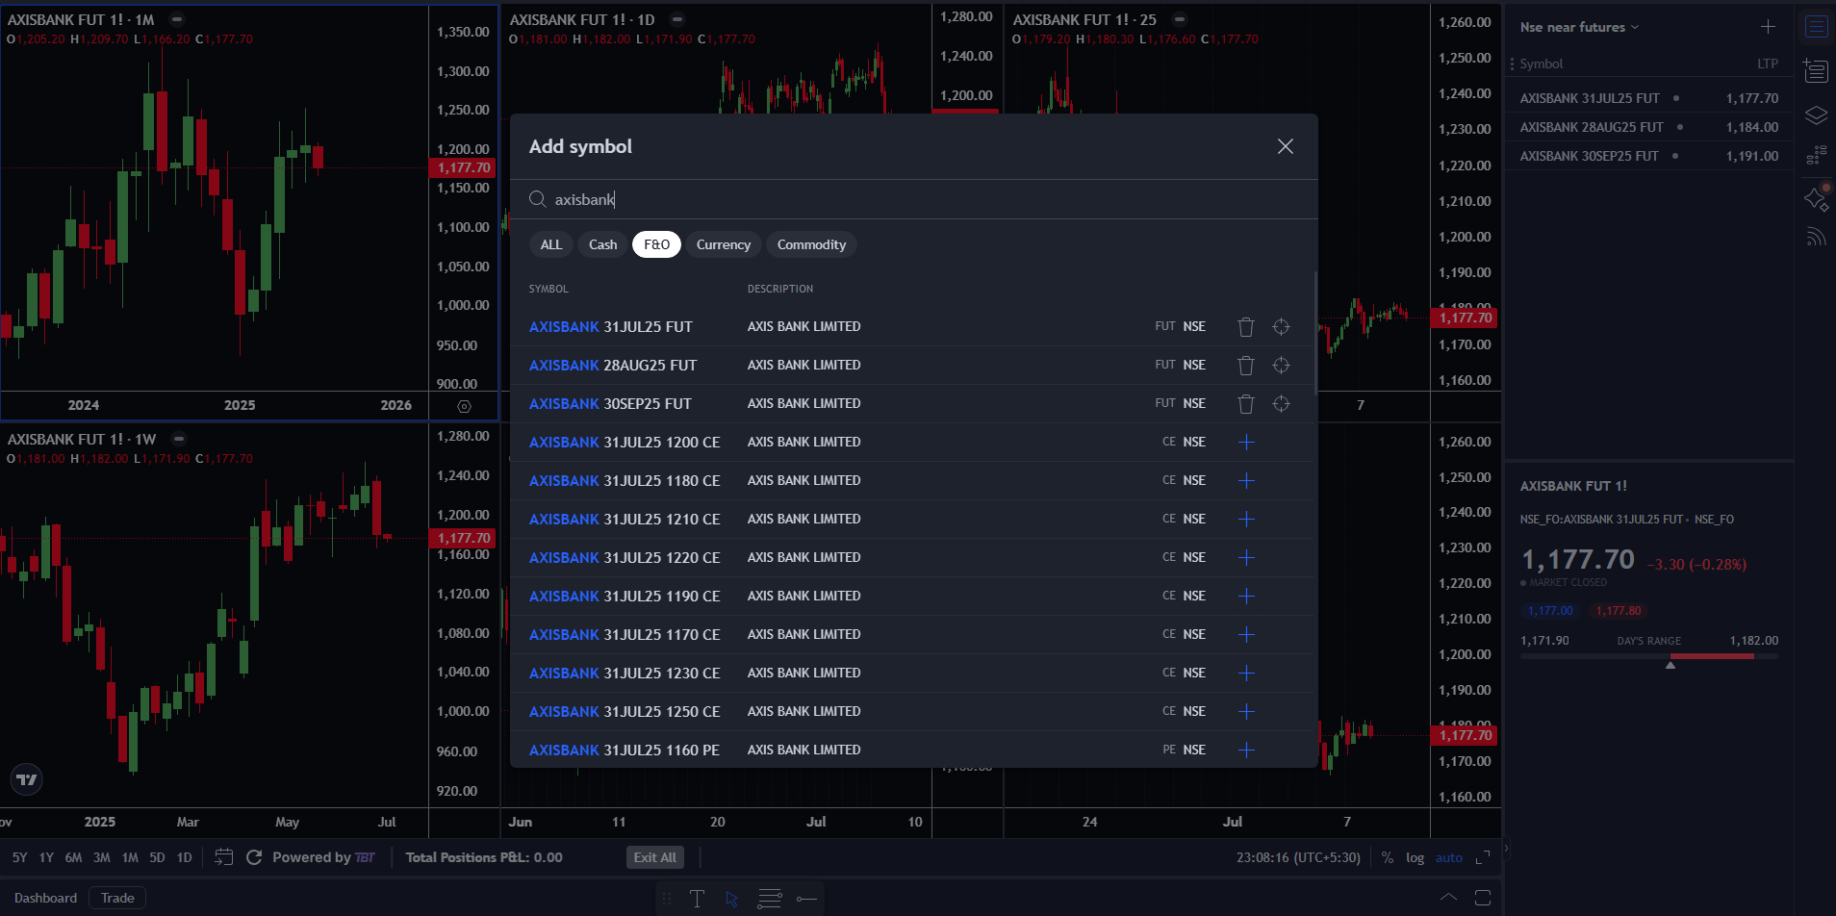Select AXISBANK 28AUG25 FUT search result
Image resolution: width=1836 pixels, height=916 pixels.
pyautogui.click(x=911, y=366)
